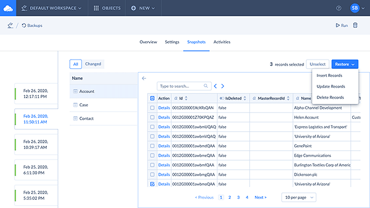This screenshot has height=208, width=370.
Task: Check the Burlington Textiles row
Action: [152, 165]
